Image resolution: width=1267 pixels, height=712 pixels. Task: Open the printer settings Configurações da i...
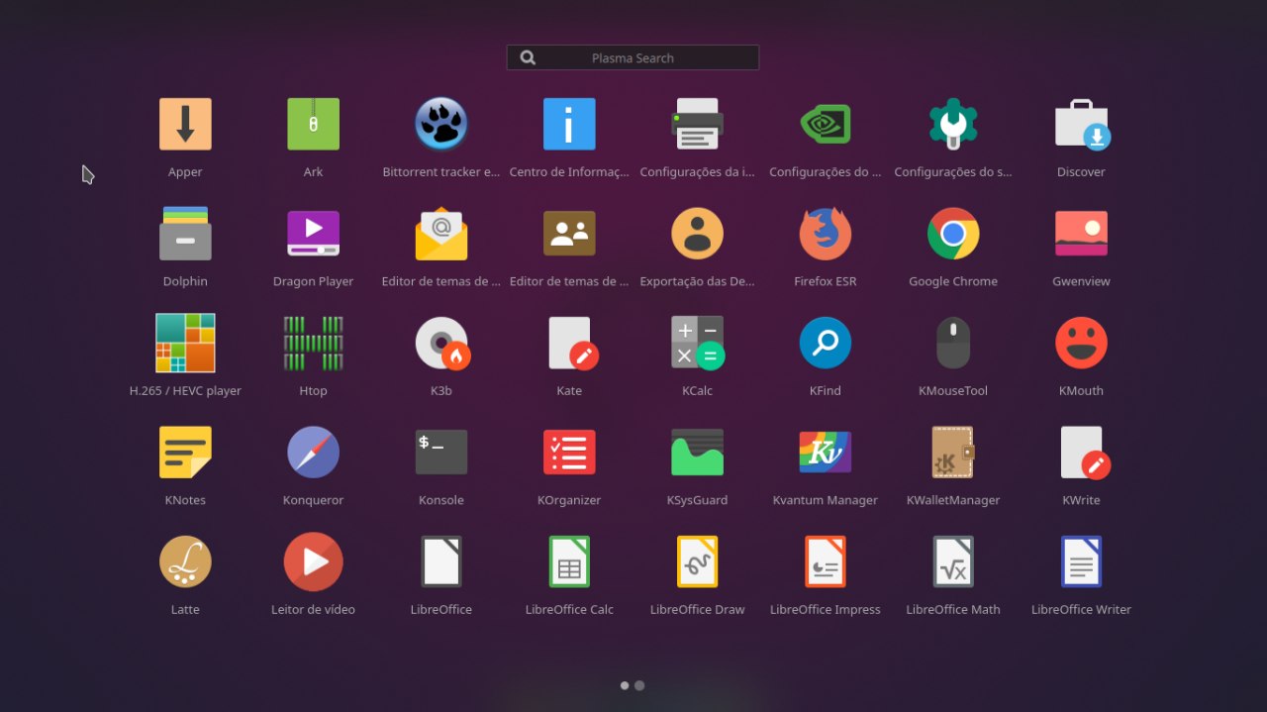tap(697, 124)
